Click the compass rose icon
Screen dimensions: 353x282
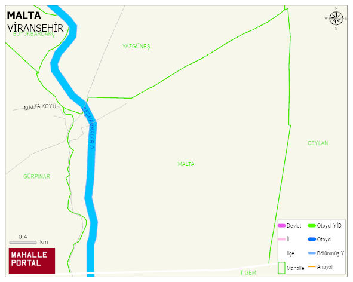(x=336, y=19)
